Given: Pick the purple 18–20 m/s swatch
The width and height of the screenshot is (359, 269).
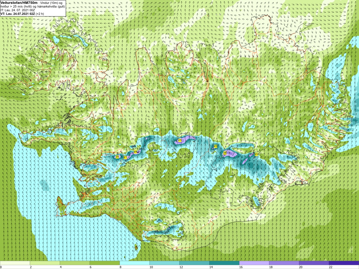Looking at the screenshot, I should click(284, 263).
